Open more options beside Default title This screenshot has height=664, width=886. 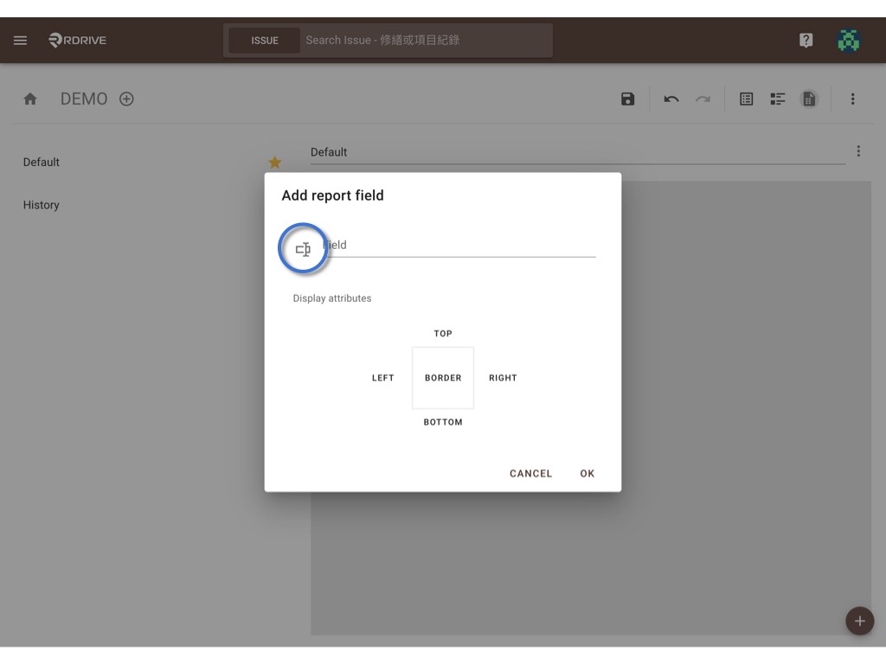[858, 151]
